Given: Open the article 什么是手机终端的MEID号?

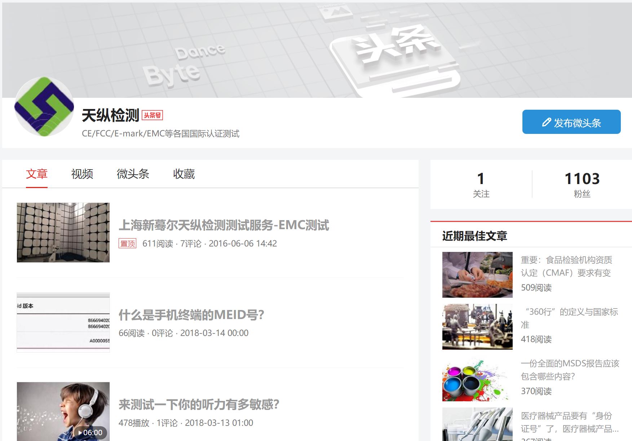Looking at the screenshot, I should pyautogui.click(x=191, y=314).
